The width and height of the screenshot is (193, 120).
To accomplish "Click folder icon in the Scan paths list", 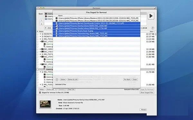I will tap(46, 19).
